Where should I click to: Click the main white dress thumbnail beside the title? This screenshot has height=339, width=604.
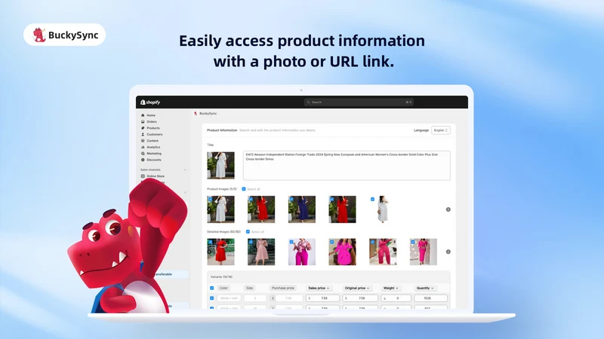click(x=220, y=166)
